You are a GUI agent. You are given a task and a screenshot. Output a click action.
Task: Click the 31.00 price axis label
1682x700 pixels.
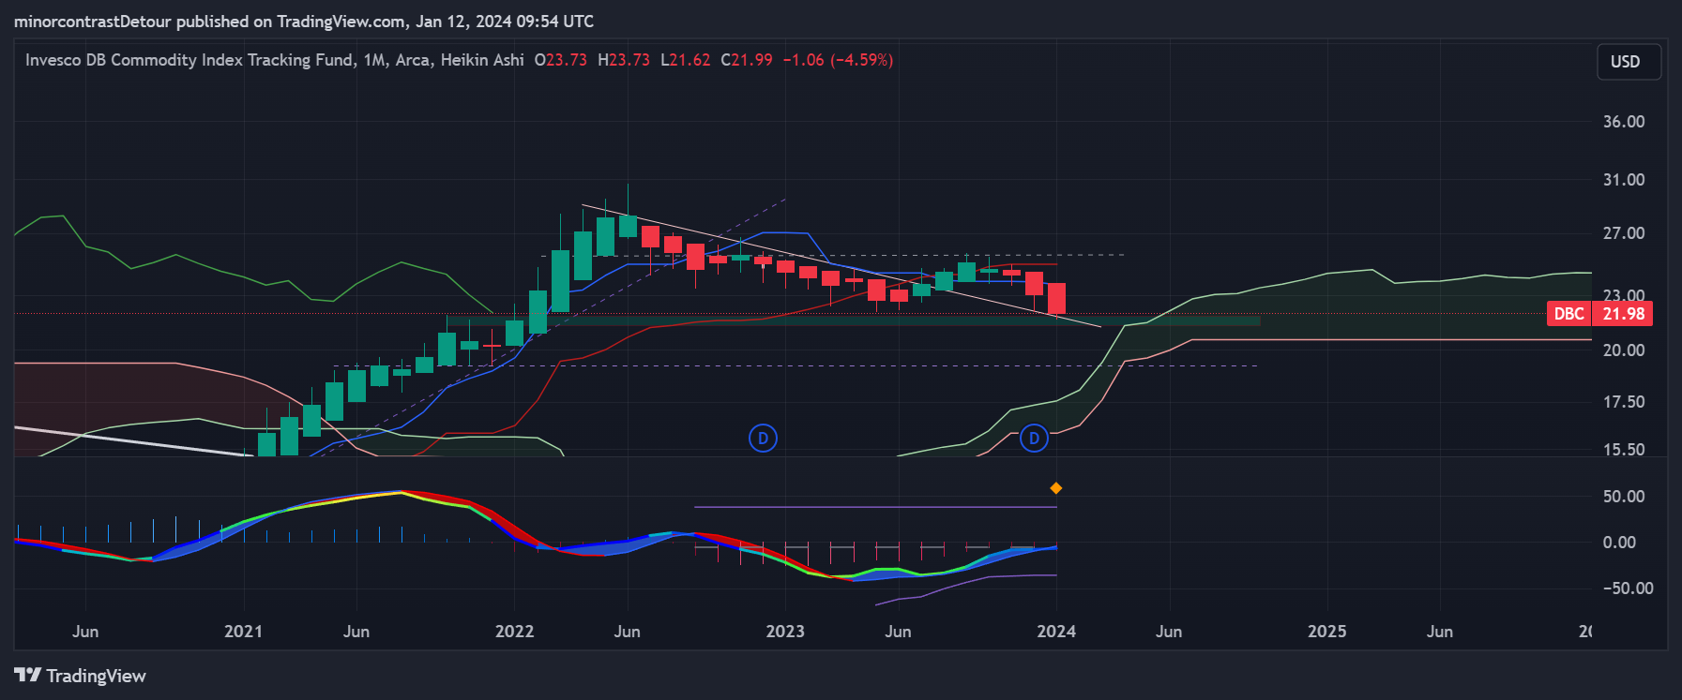[x=1624, y=180]
